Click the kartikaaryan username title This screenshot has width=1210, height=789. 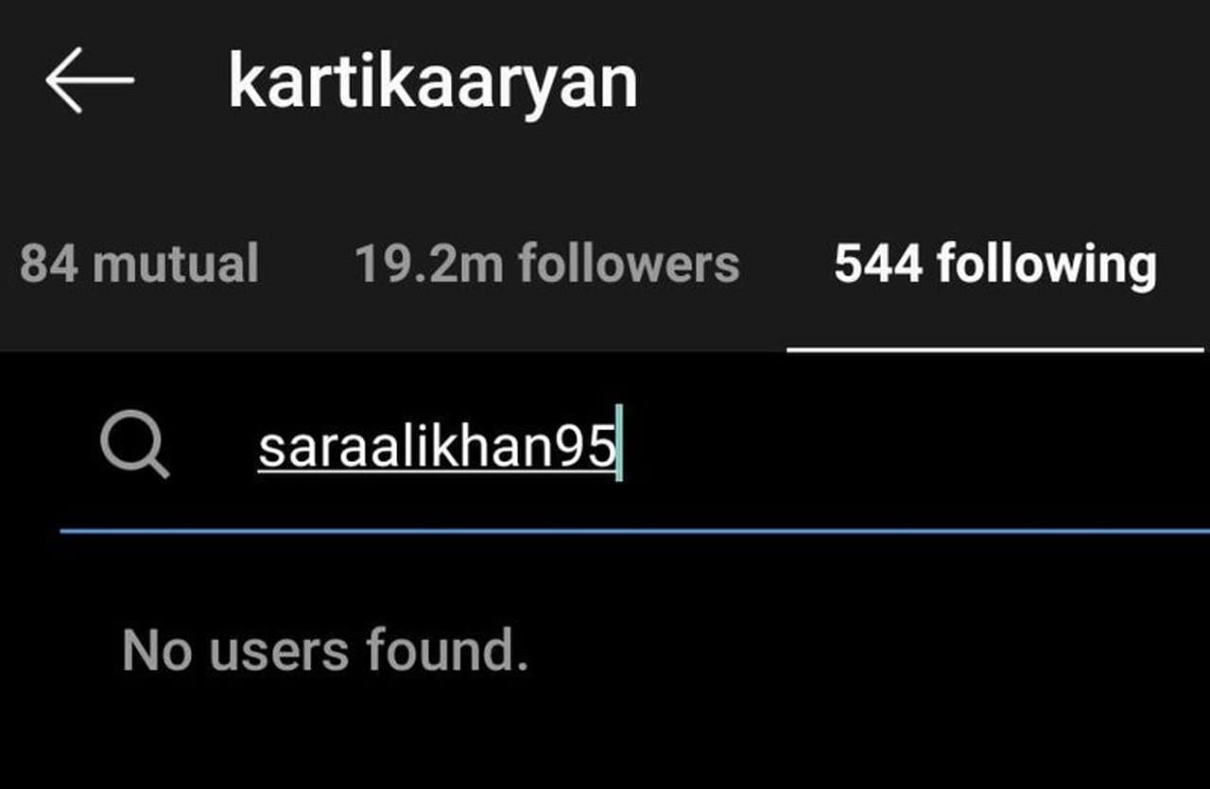pos(433,83)
